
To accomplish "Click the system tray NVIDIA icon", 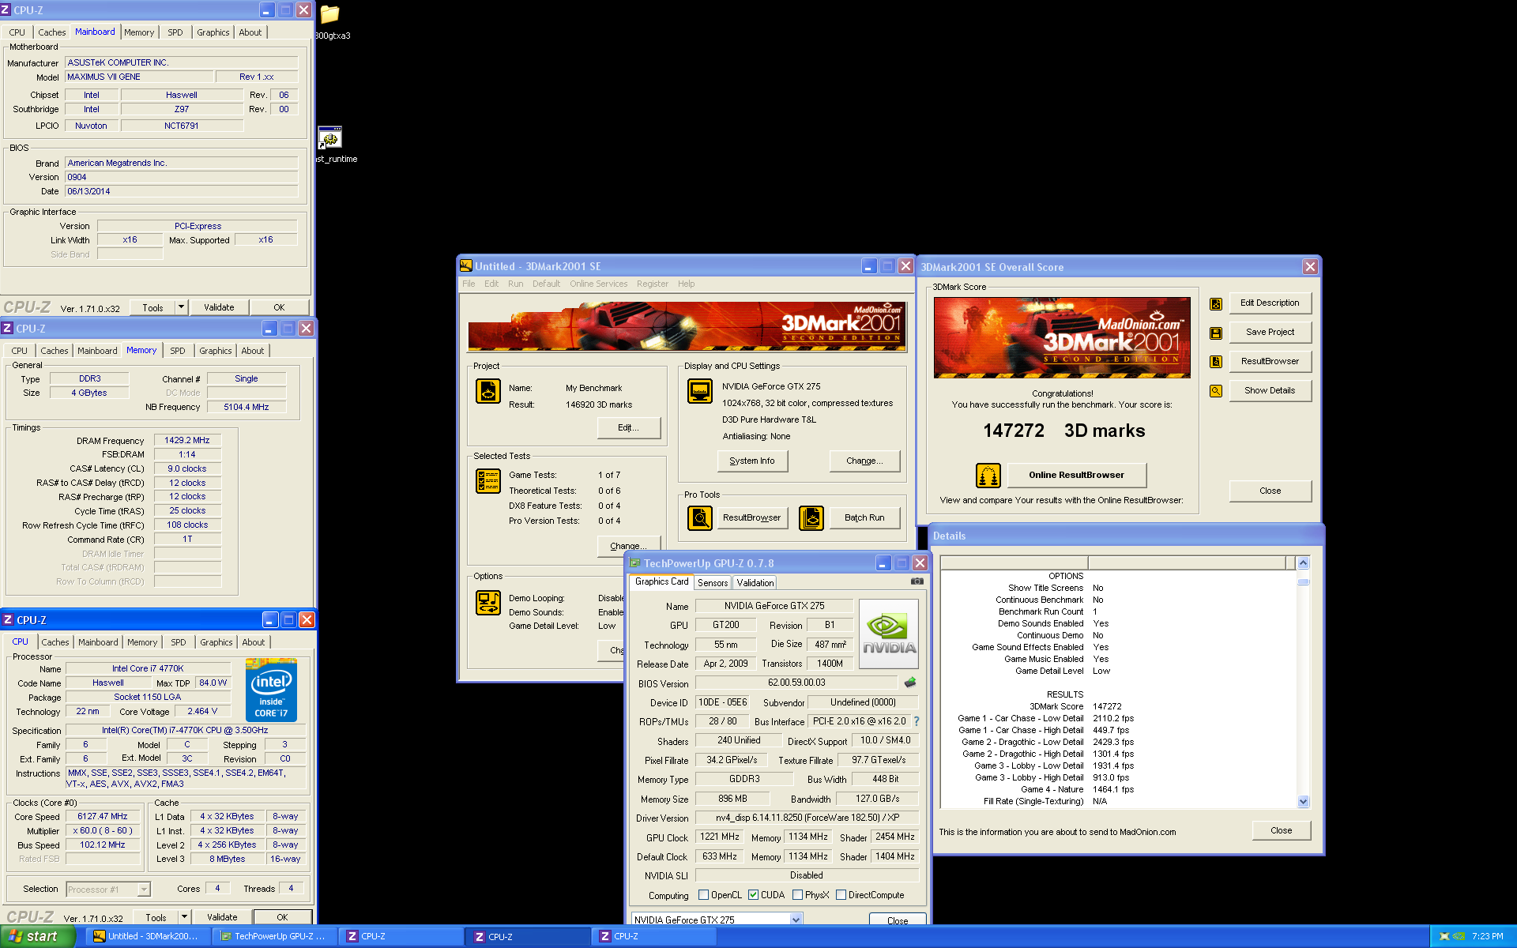I will tap(1459, 936).
